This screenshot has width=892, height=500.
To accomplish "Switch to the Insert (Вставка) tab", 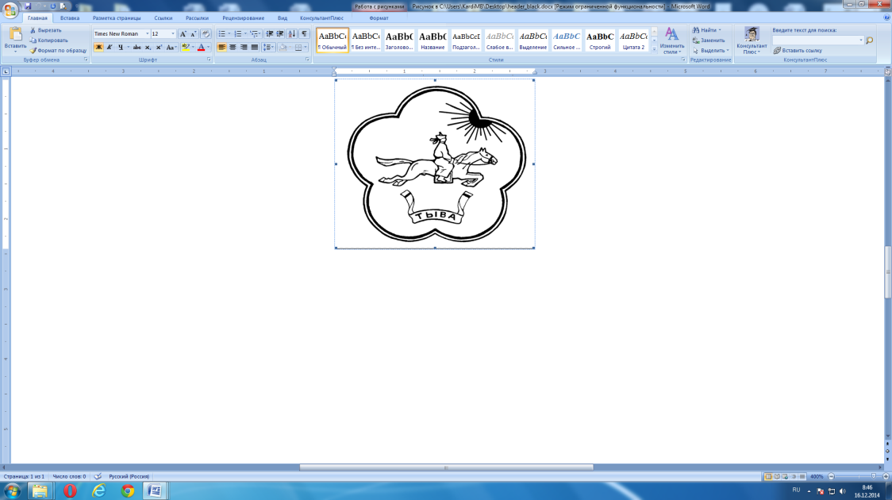I will coord(70,17).
